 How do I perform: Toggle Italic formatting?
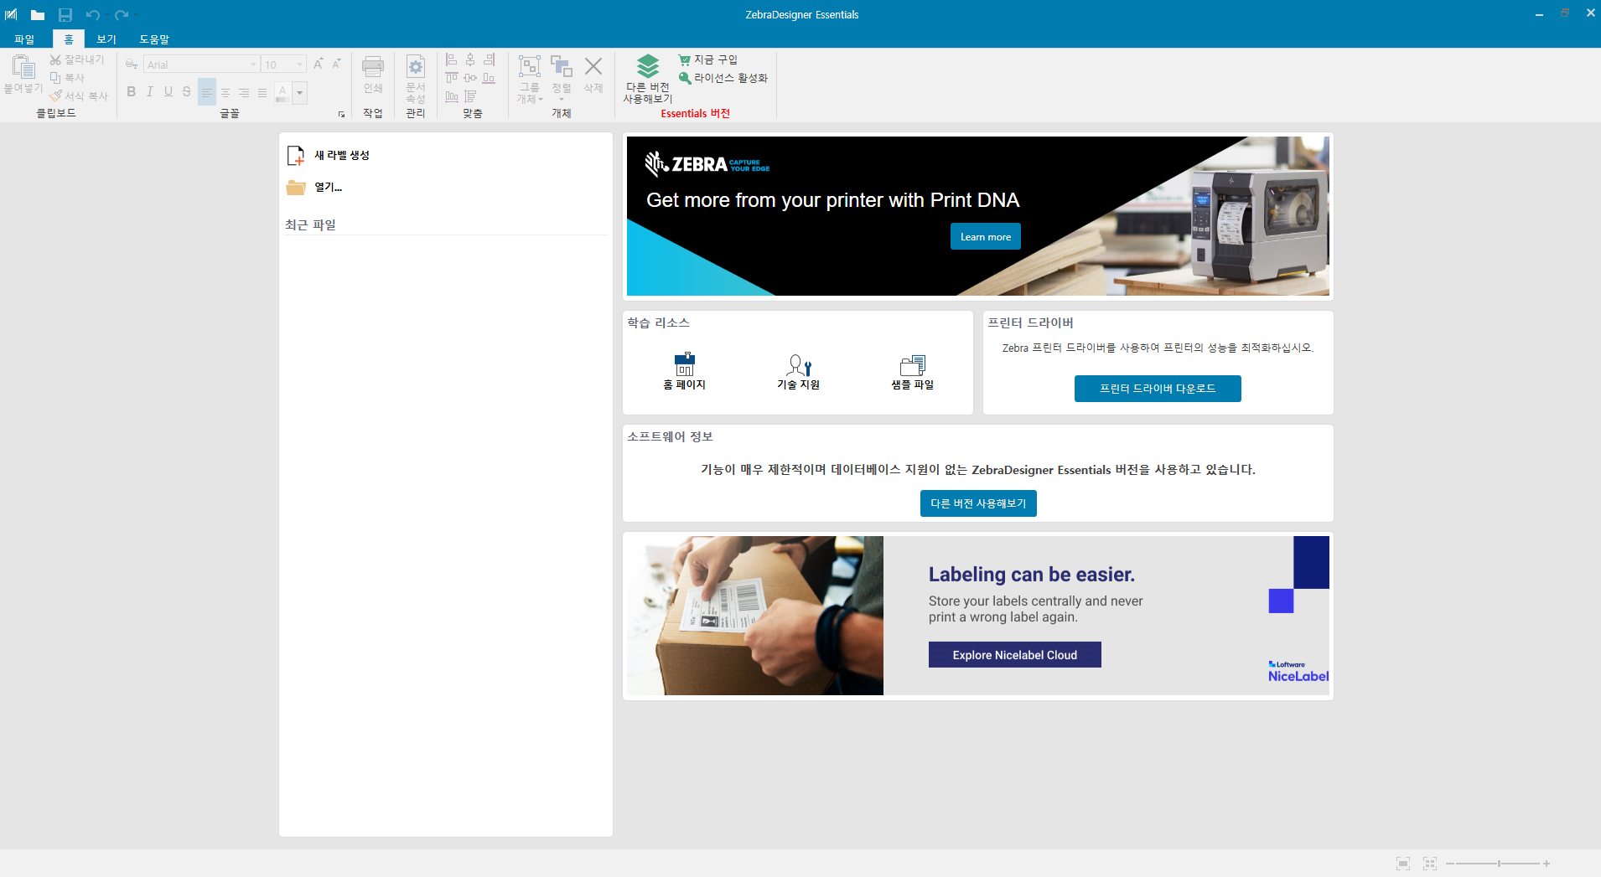[x=150, y=92]
